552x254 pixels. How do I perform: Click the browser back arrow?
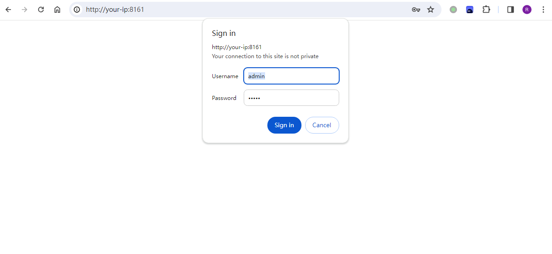[x=8, y=10]
